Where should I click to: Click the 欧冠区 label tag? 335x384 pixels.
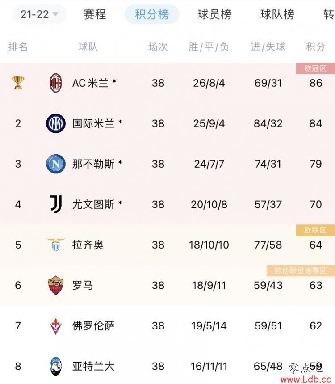click(x=315, y=68)
